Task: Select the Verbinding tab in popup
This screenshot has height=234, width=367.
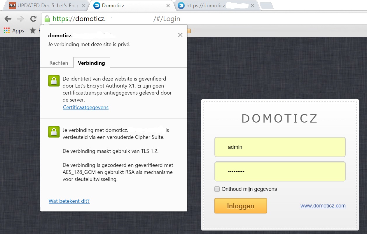Action: [x=91, y=63]
